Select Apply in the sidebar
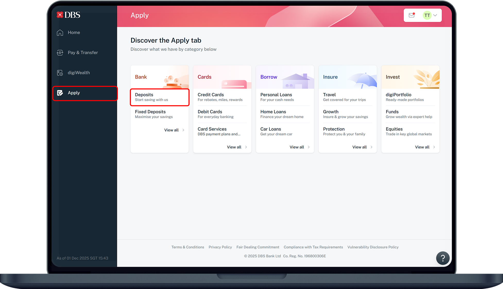Image resolution: width=503 pixels, height=289 pixels. [85, 93]
